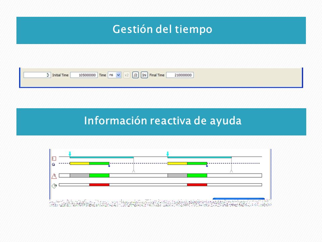Click the red triangle icon labeled 2
This screenshot has height=242, width=322.
click(54, 176)
